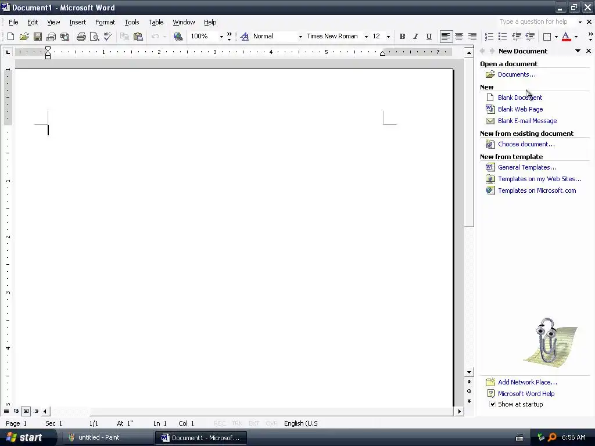The image size is (595, 446).
Task: Click the Print icon in toolbar
Action: pyautogui.click(x=81, y=37)
